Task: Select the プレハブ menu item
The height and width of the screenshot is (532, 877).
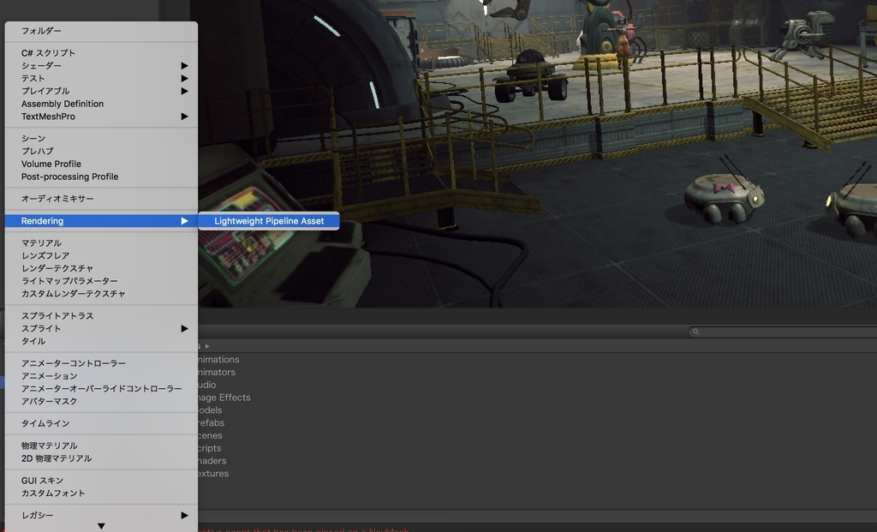Action: [x=101, y=151]
